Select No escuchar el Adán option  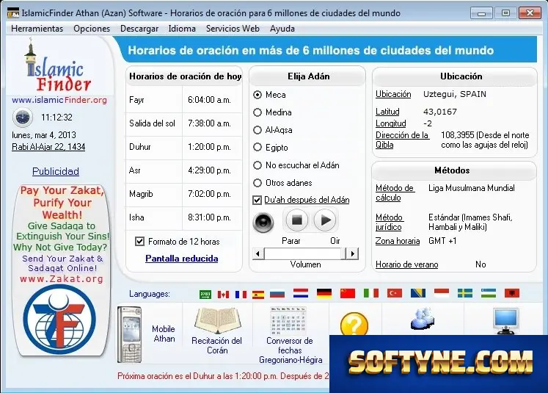(257, 165)
